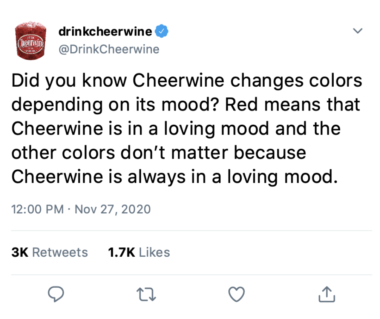Share the tweet via the share icon
The image size is (380, 319).
pos(326,294)
